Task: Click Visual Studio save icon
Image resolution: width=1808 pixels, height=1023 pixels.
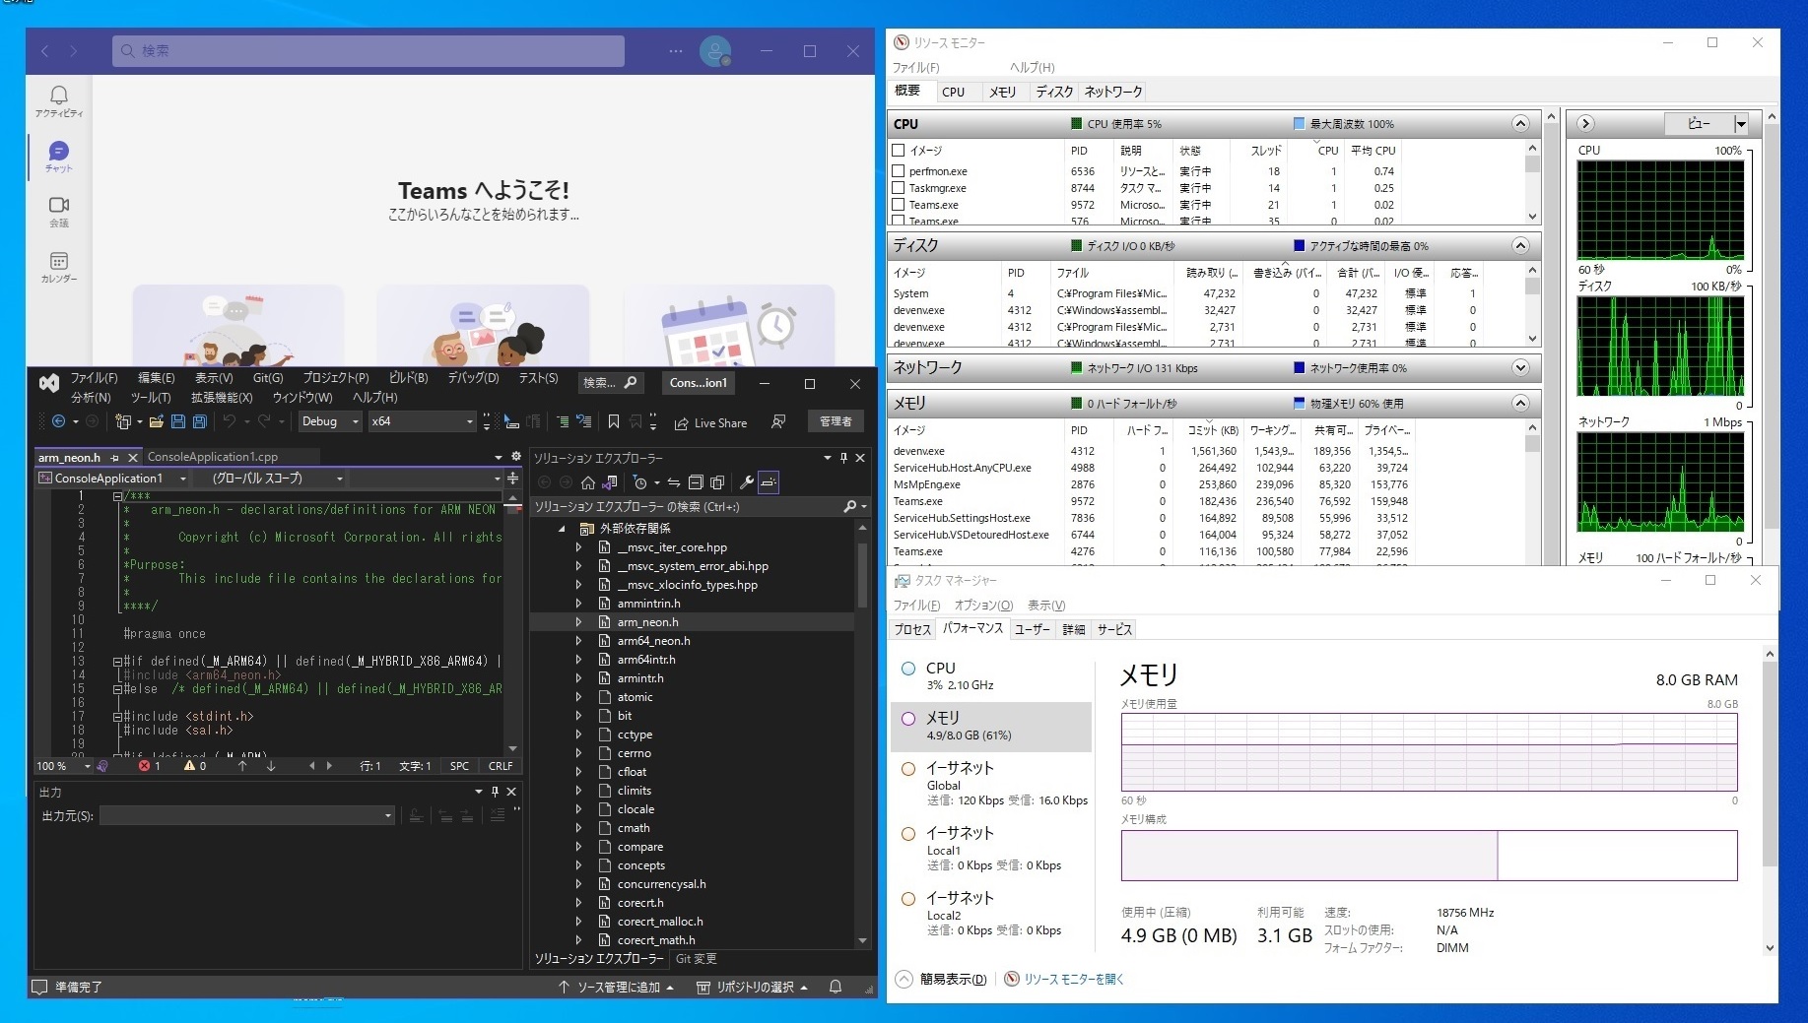Action: pyautogui.click(x=178, y=421)
